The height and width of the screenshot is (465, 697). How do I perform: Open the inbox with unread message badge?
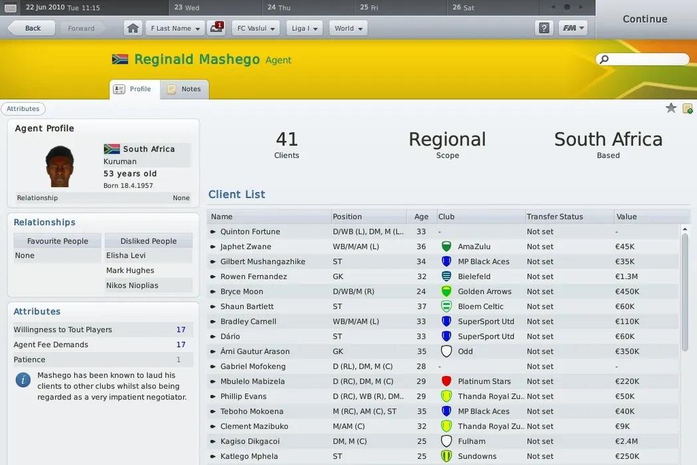[x=216, y=28]
